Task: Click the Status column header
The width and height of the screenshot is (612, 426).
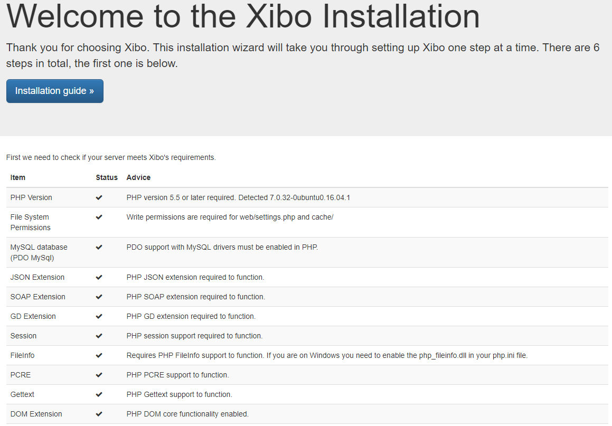Action: point(107,177)
